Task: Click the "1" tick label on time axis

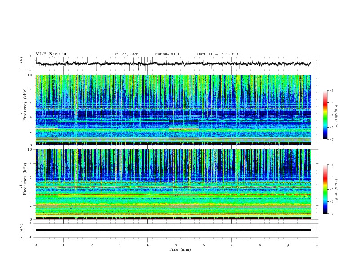Action: pos(63,245)
